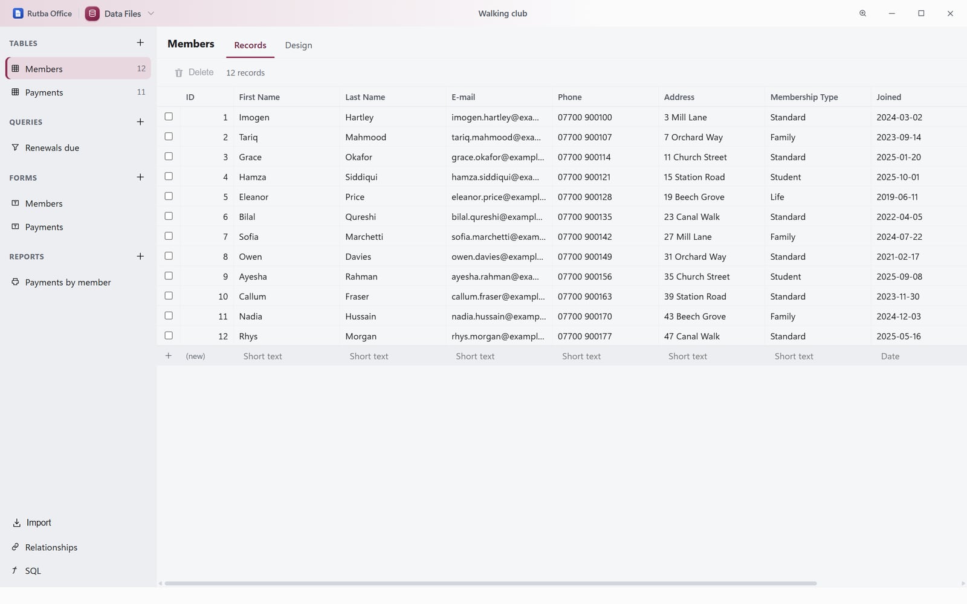Click the trash Delete icon
Viewport: 967px width, 604px height.
pyautogui.click(x=179, y=73)
